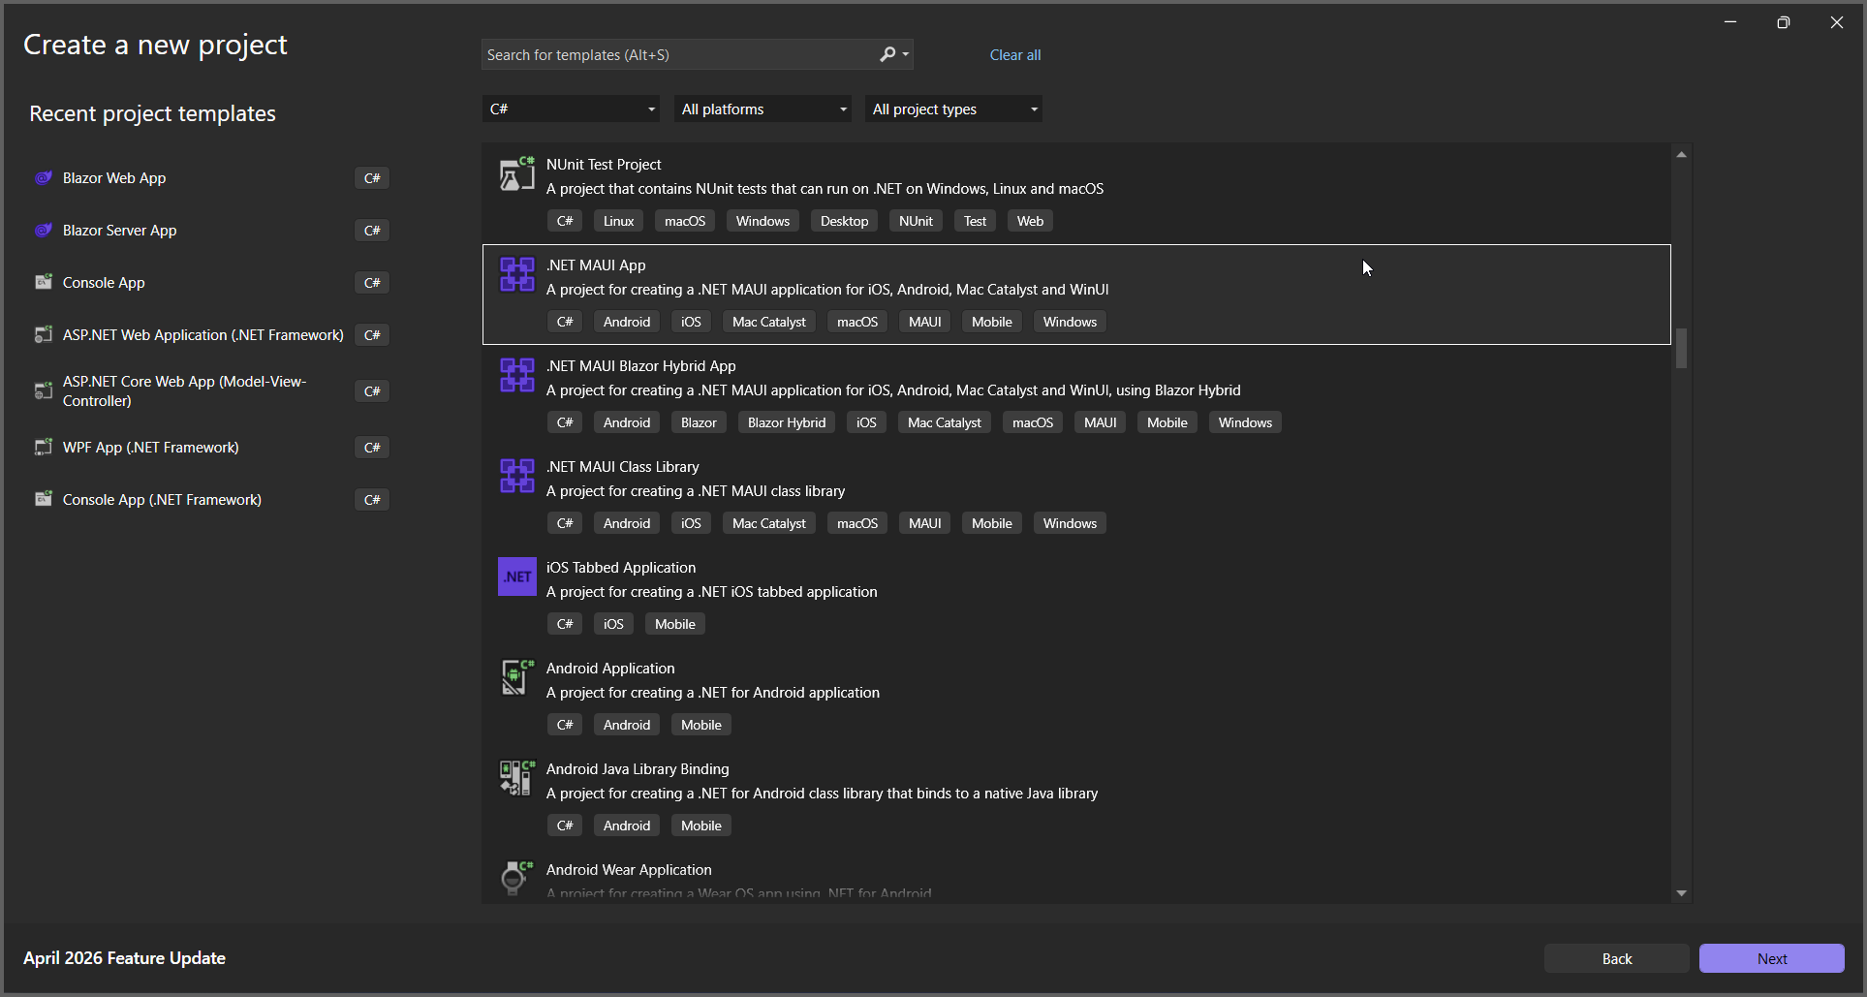
Task: Click the April 2026 Feature Update label
Action: [x=124, y=958]
